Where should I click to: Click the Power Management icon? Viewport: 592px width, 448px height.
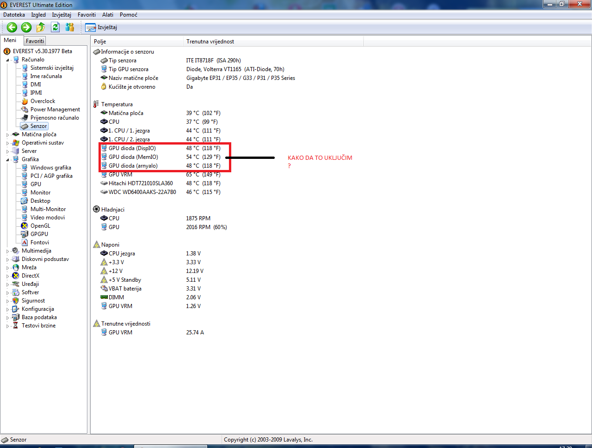(x=25, y=109)
